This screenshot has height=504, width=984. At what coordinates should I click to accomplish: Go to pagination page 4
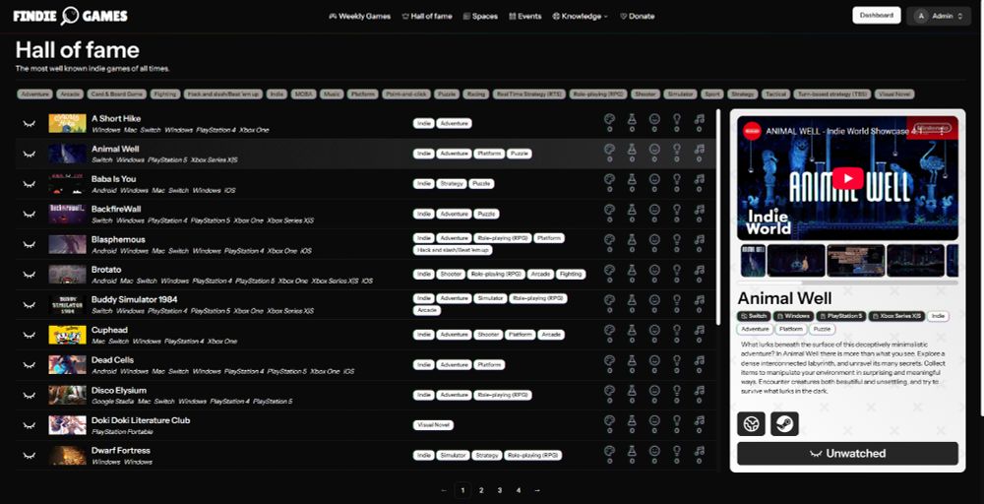point(519,490)
